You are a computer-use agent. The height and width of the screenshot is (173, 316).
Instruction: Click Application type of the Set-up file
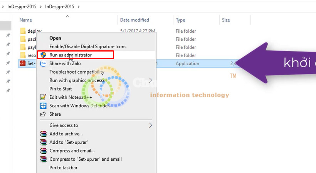(x=187, y=63)
